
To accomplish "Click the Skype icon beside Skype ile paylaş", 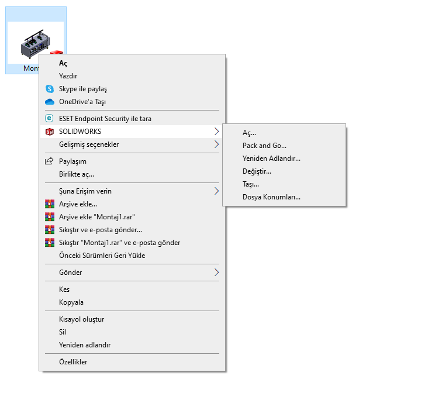I will tap(50, 89).
